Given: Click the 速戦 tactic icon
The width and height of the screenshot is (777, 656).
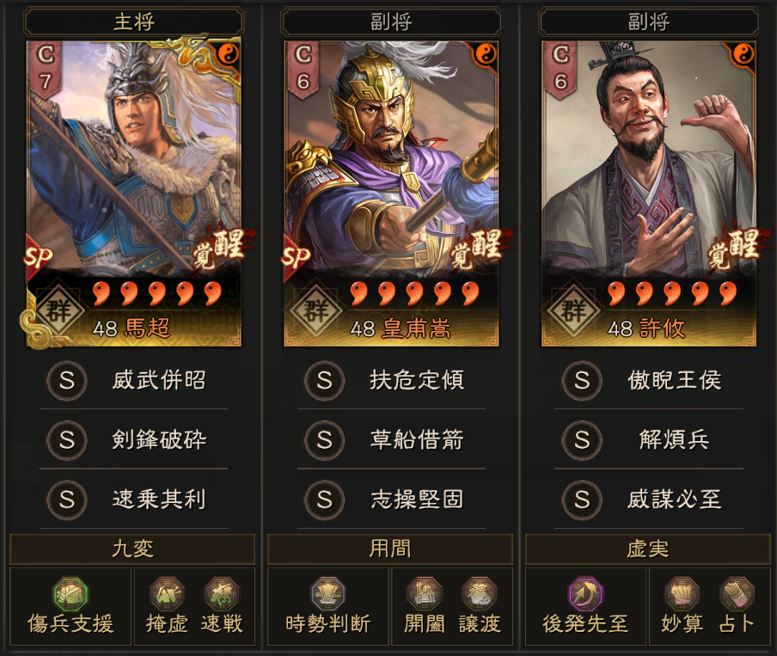Looking at the screenshot, I should point(222,593).
